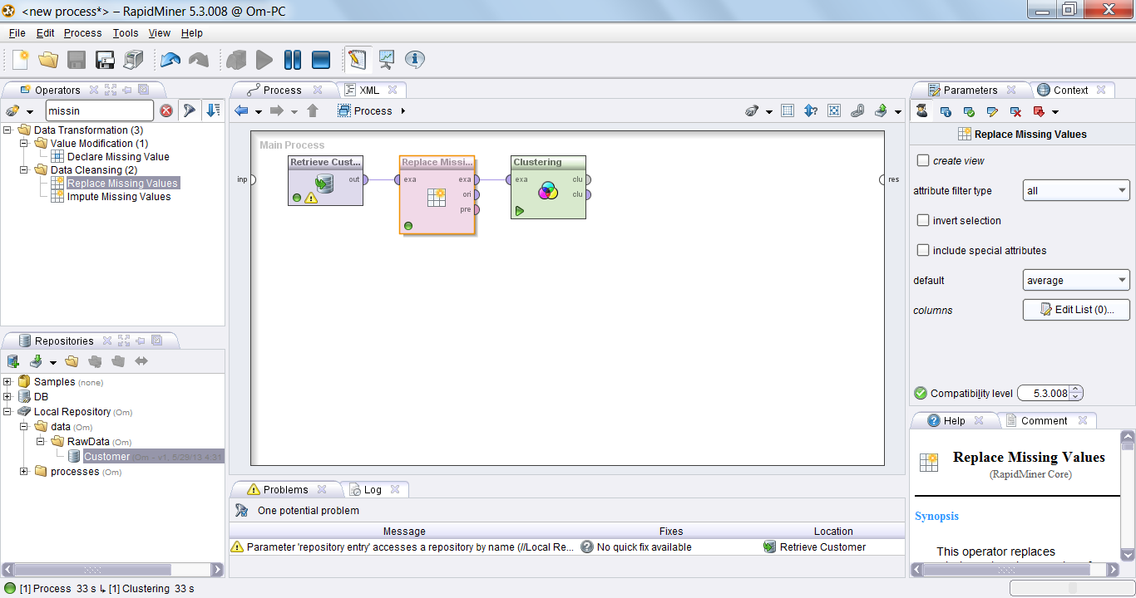Click the yellow folder icon in Repositories toolbar
The width and height of the screenshot is (1136, 598).
pos(72,361)
